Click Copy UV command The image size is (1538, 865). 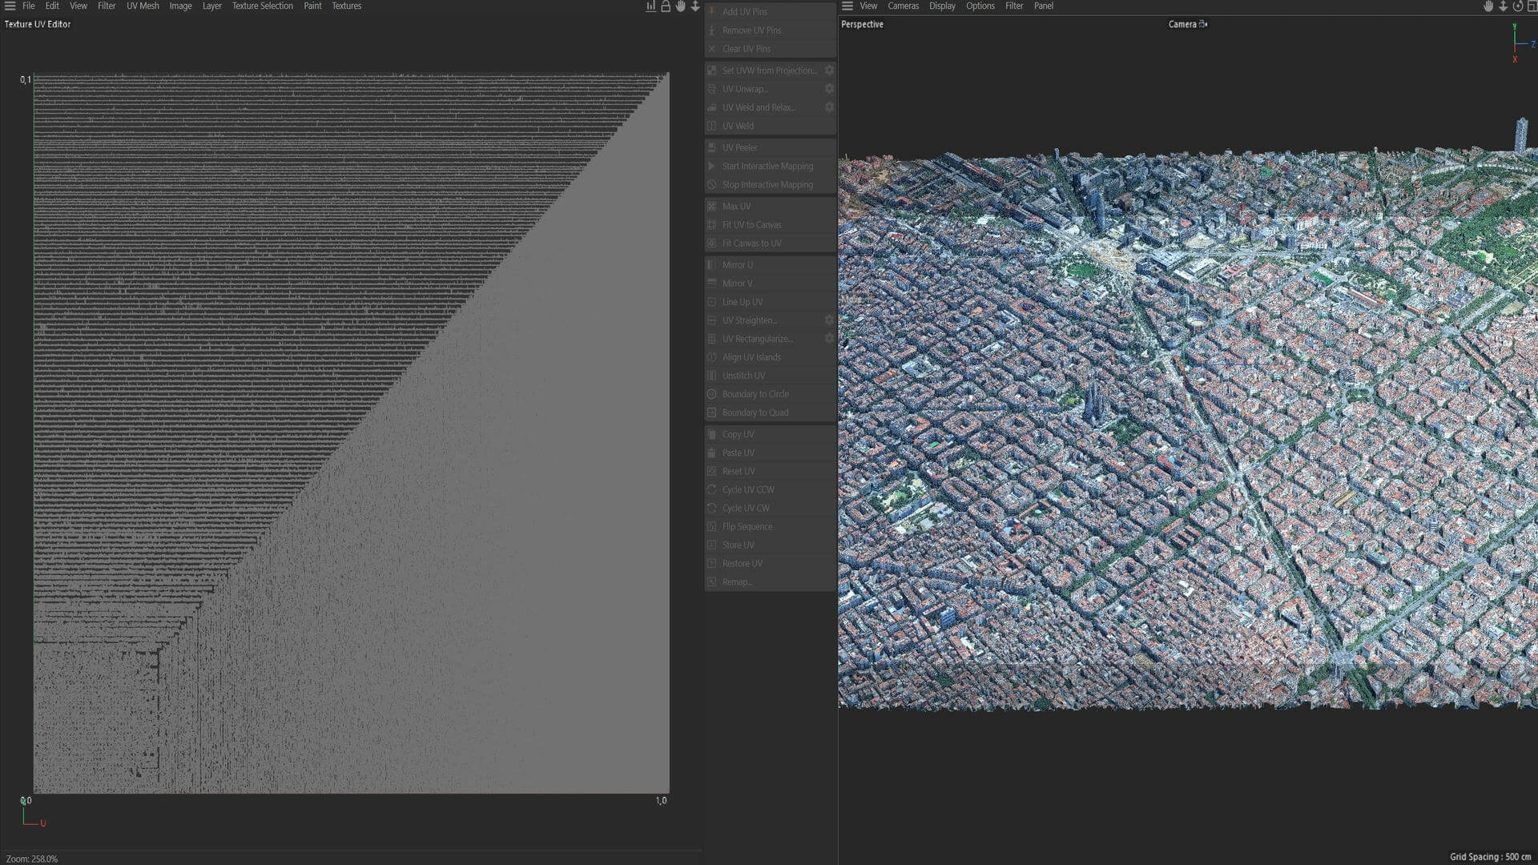click(771, 434)
